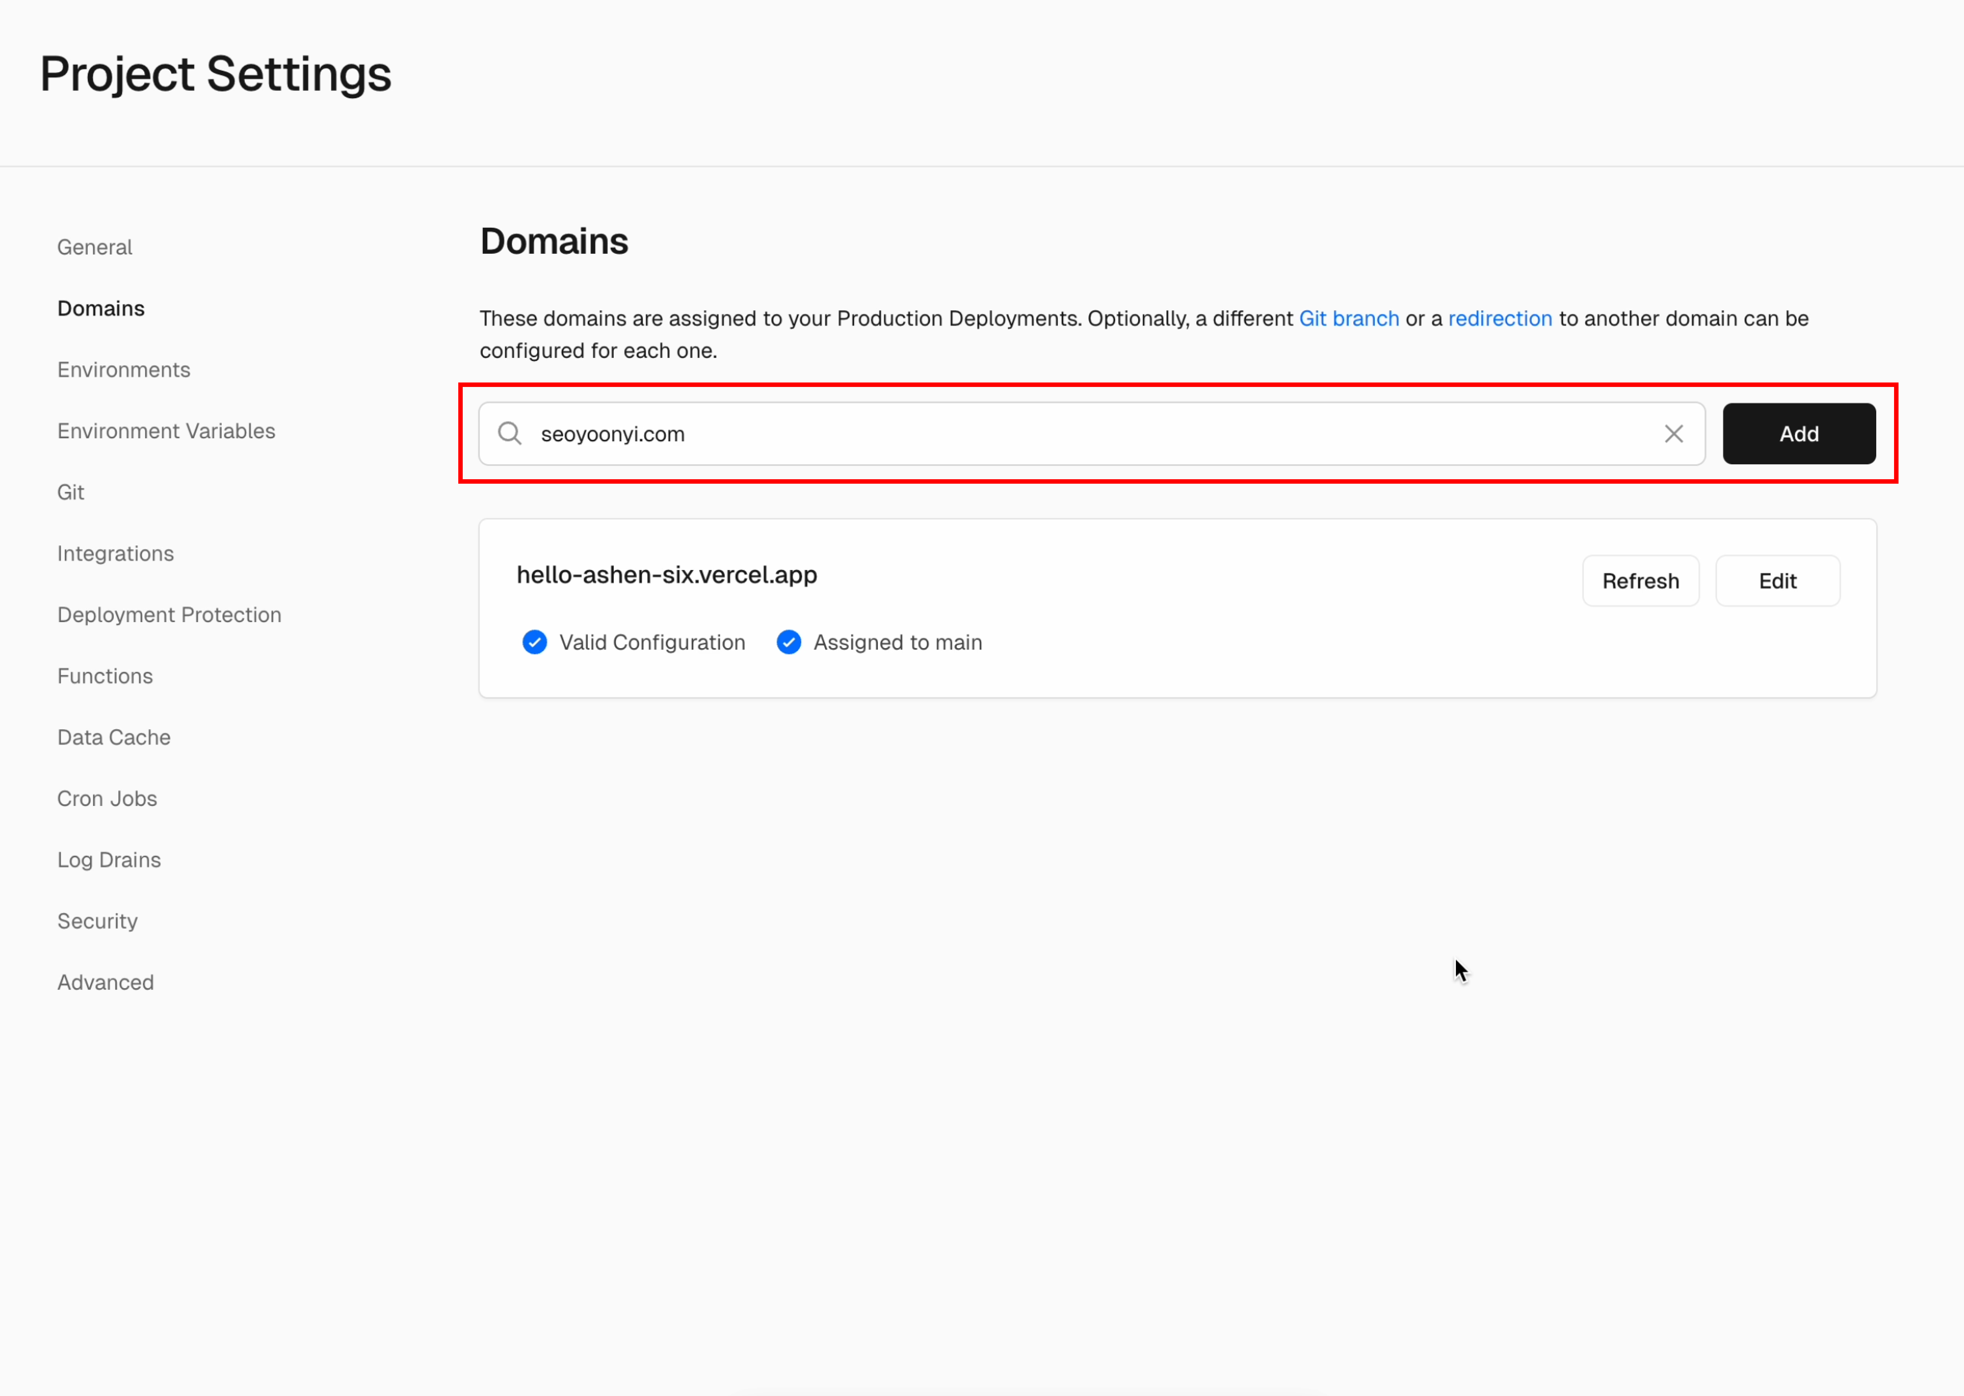Click the Valid Configuration checkmark icon
The image size is (1964, 1396).
point(535,642)
